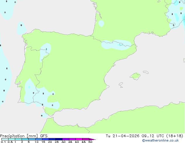The image size is (185, 143).
Task: Click the Mallorca island on the map
Action: (x=135, y=76)
